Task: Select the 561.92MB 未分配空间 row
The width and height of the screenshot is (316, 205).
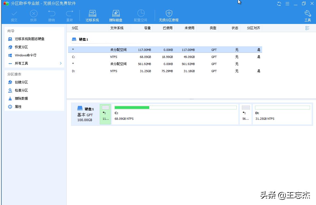Action: point(137,64)
